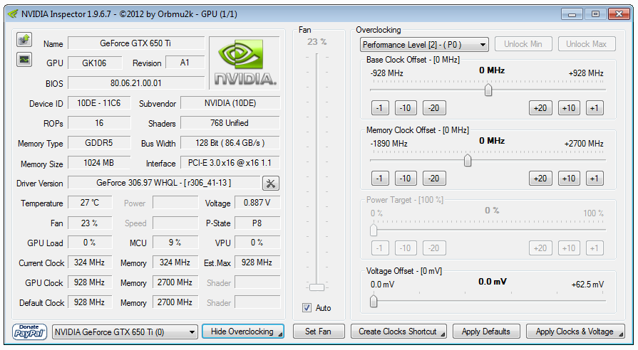
Task: Click the 128 Bit ( 86.4 GB/s ) bus width value
Action: tap(230, 143)
